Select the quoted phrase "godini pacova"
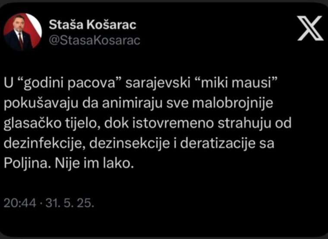328x239 pixels. [x=69, y=84]
